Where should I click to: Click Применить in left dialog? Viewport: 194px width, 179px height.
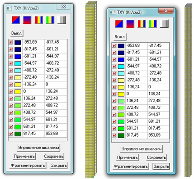(x=24, y=157)
